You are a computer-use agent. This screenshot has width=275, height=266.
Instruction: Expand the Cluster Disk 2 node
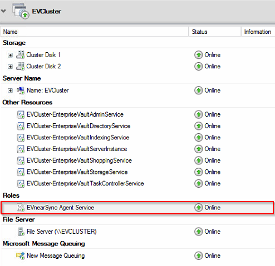tap(10, 67)
